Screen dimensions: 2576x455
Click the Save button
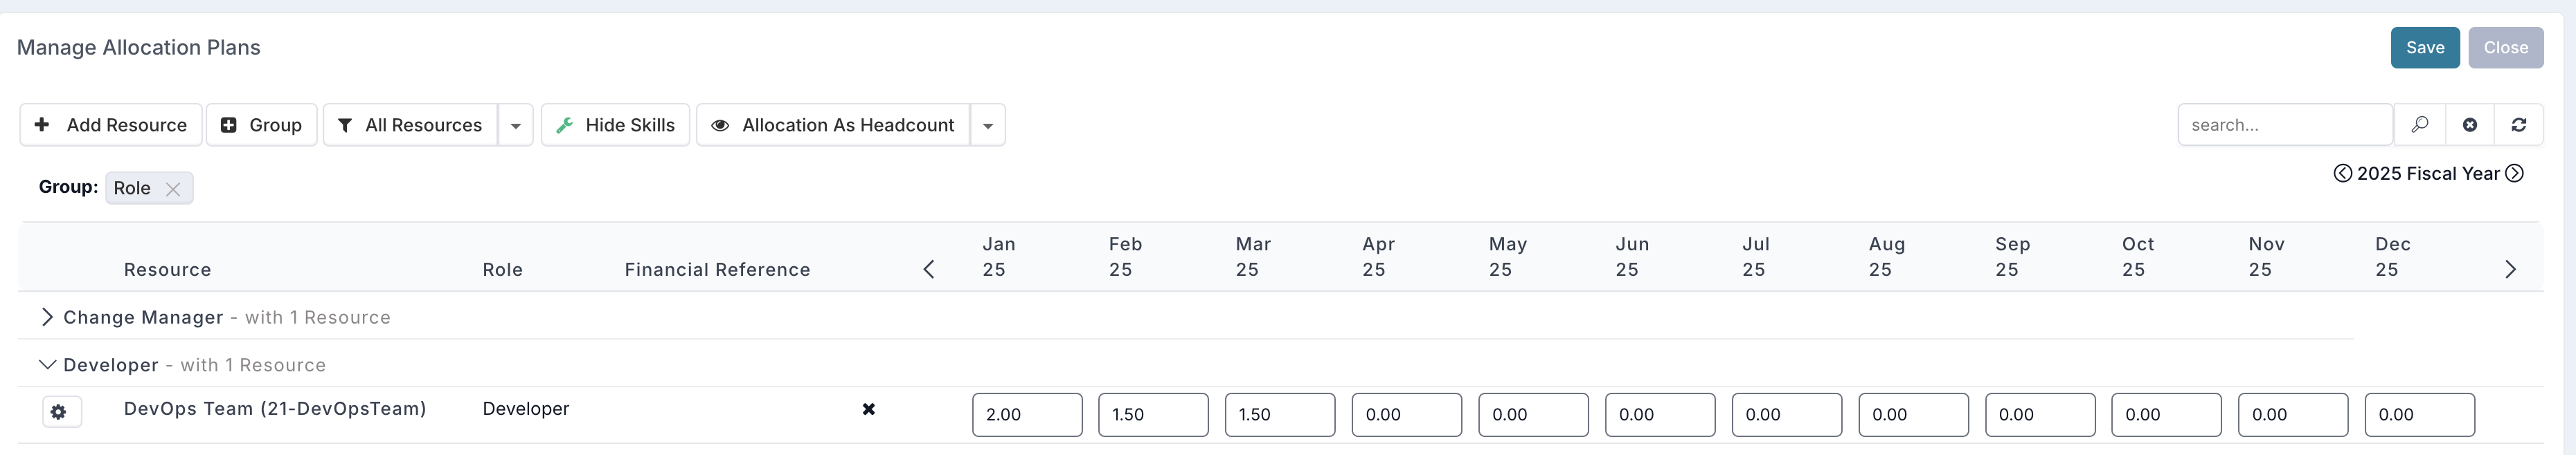coord(2425,48)
